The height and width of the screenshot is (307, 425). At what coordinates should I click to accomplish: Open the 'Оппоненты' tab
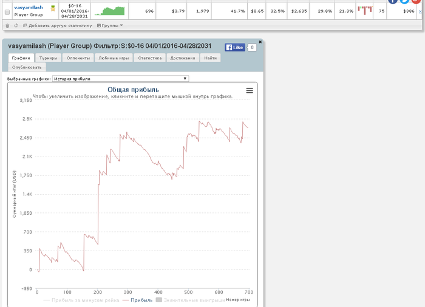(78, 58)
